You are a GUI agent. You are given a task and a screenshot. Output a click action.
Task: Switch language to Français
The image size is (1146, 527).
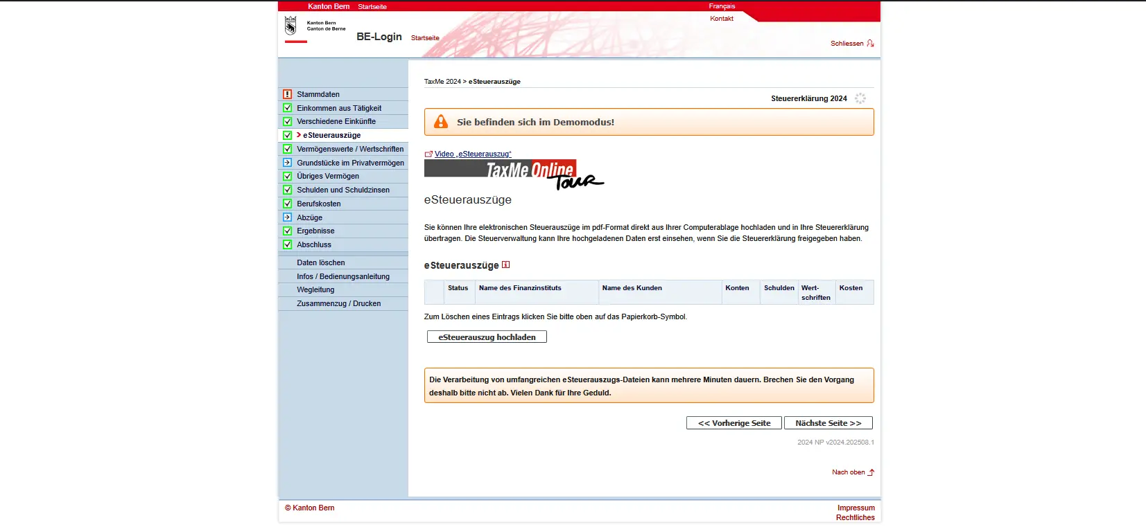click(722, 6)
